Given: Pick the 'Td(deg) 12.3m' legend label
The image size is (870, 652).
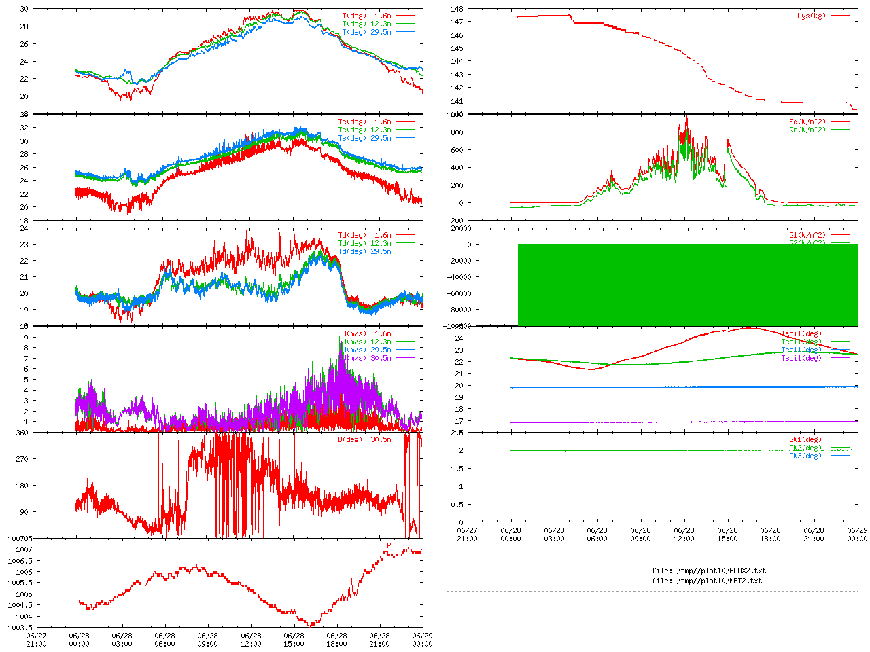Looking at the screenshot, I should [365, 244].
